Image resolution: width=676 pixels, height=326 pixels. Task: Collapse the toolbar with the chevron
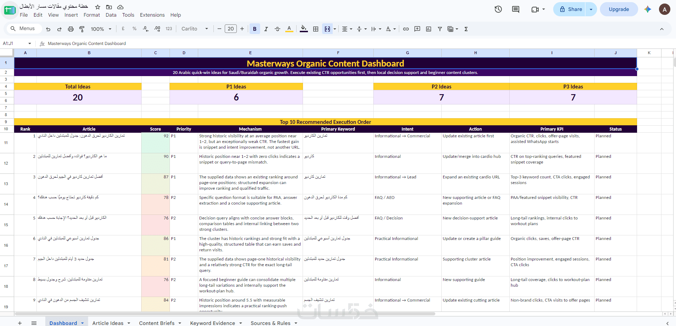pos(662,29)
